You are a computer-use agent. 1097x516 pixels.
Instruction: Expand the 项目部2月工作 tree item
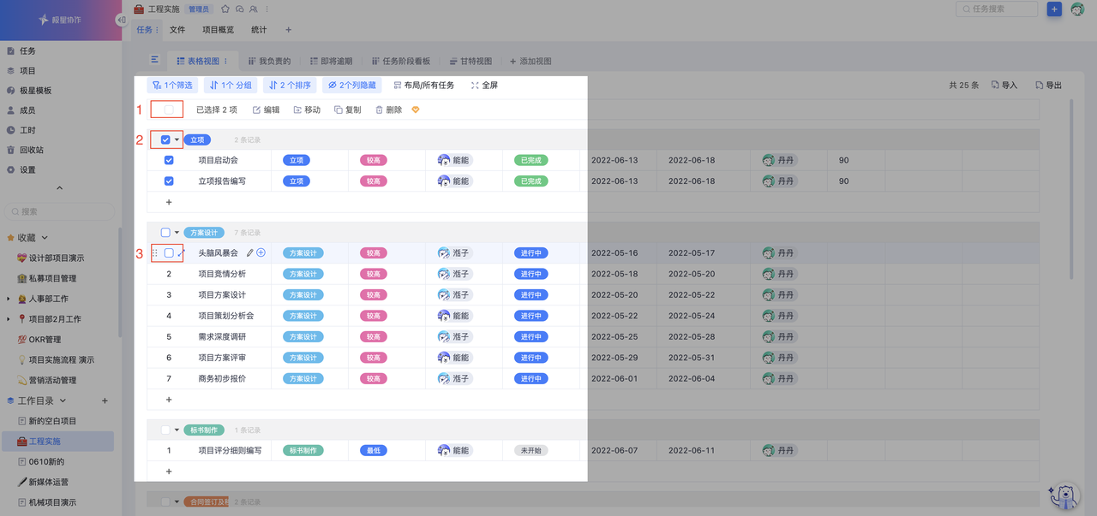click(x=9, y=319)
